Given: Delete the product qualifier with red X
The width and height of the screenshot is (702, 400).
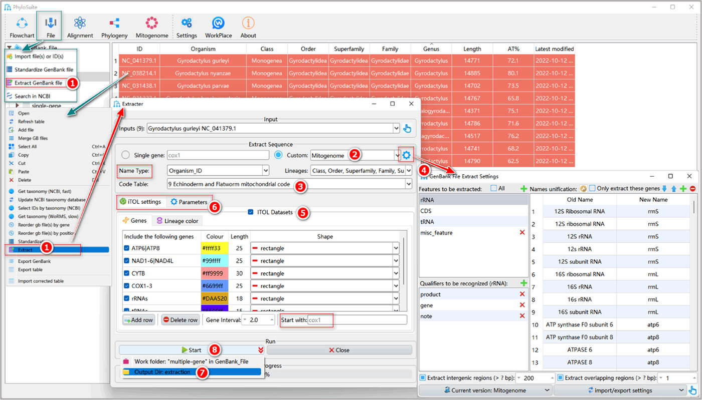Looking at the screenshot, I should 522,294.
